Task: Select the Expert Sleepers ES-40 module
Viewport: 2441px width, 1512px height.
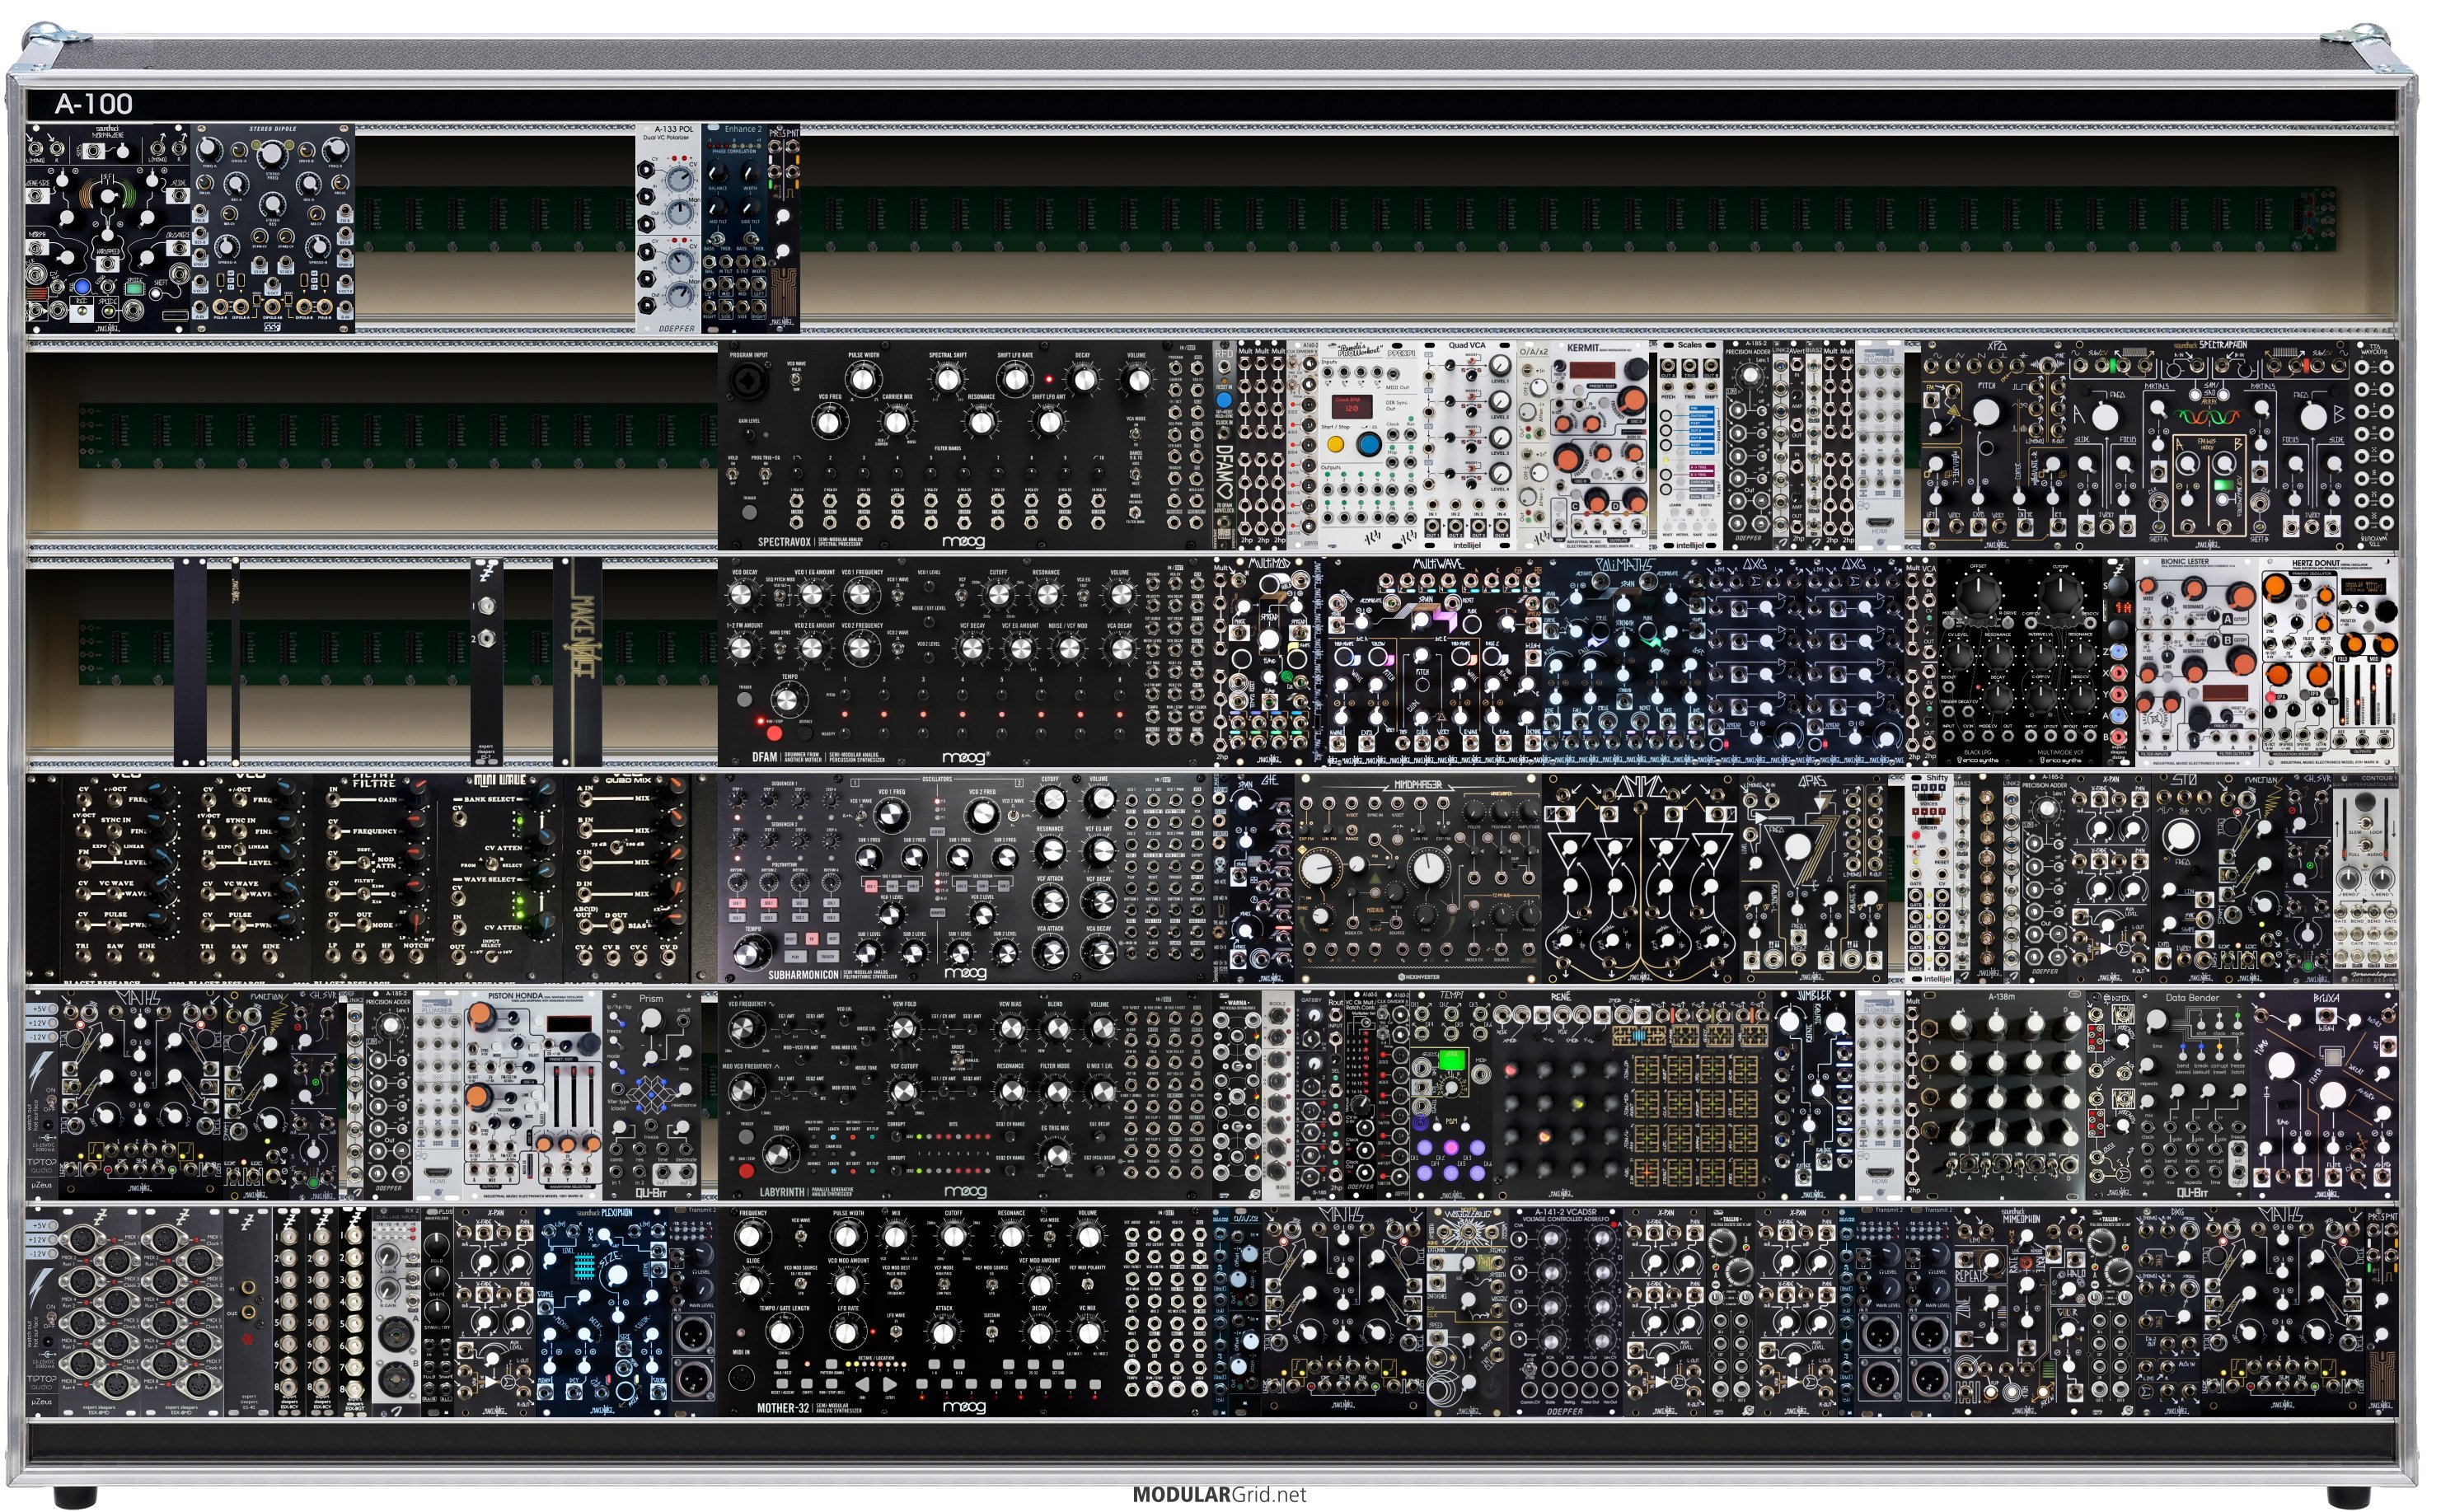Action: coord(248,1311)
